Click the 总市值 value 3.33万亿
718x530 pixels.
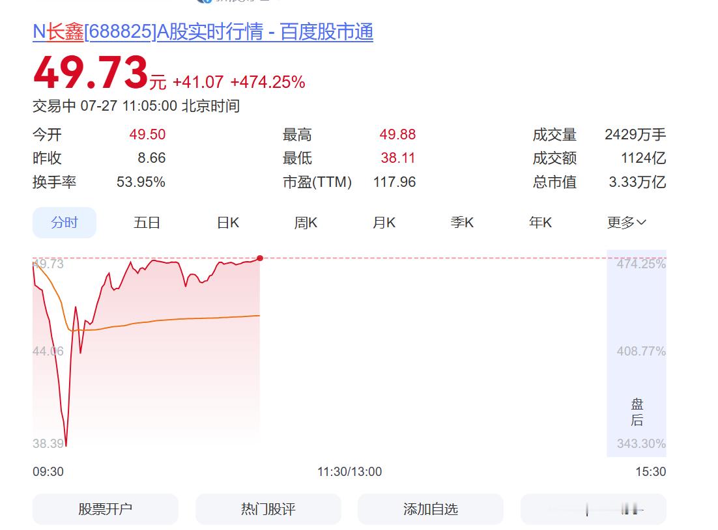[x=637, y=182]
